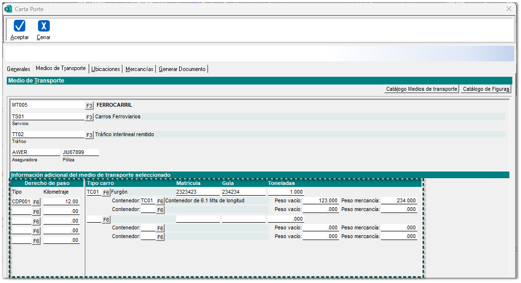This screenshot has height=283, width=521.
Task: Click the Aseguradora field containing AWER
Action: point(35,153)
